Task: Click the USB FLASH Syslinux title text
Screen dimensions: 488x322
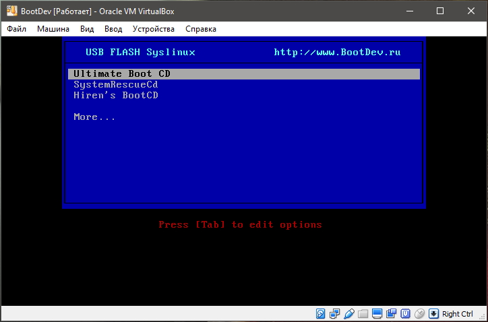Action: (x=140, y=53)
